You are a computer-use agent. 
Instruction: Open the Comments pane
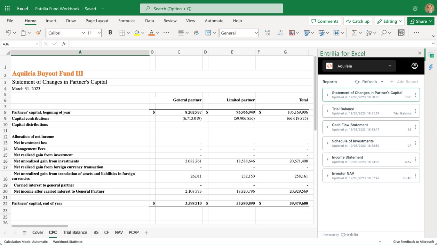(x=325, y=21)
